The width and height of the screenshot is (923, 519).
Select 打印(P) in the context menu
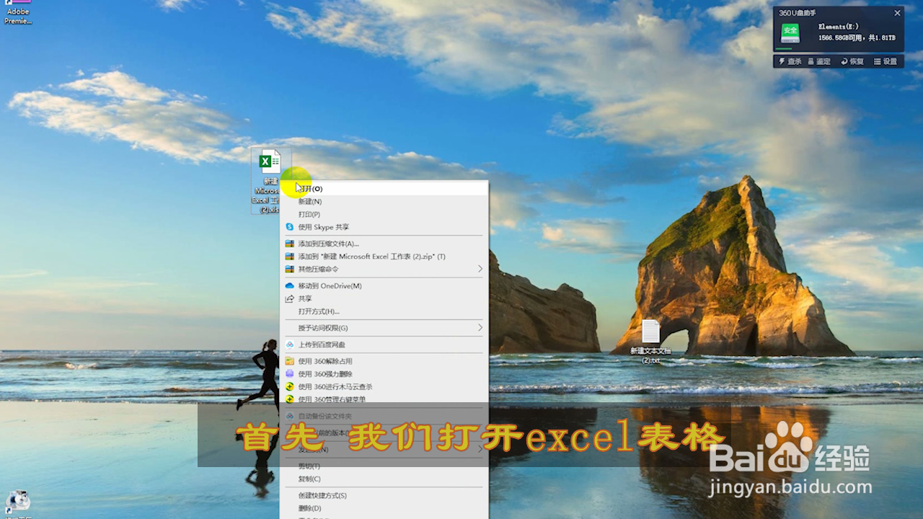(x=384, y=214)
